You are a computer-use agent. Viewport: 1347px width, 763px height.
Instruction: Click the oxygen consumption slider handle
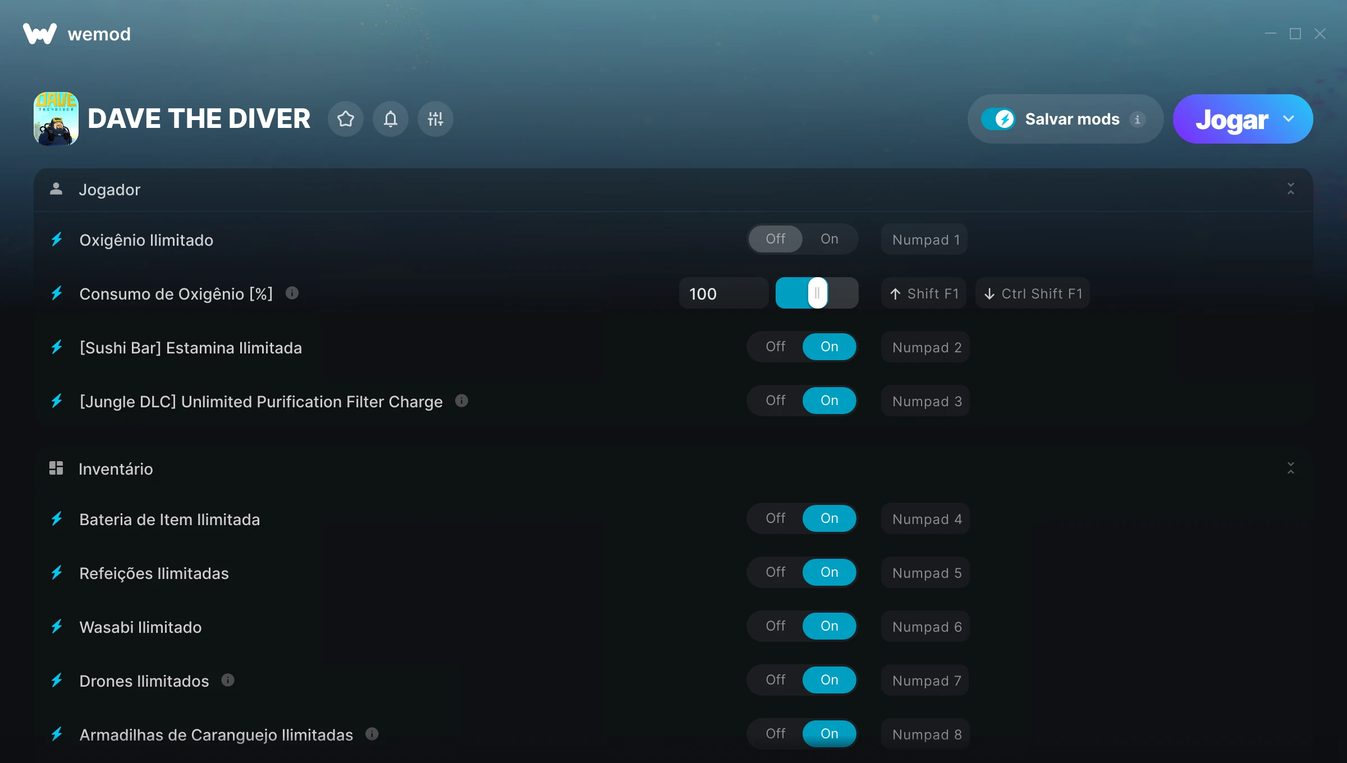817,293
